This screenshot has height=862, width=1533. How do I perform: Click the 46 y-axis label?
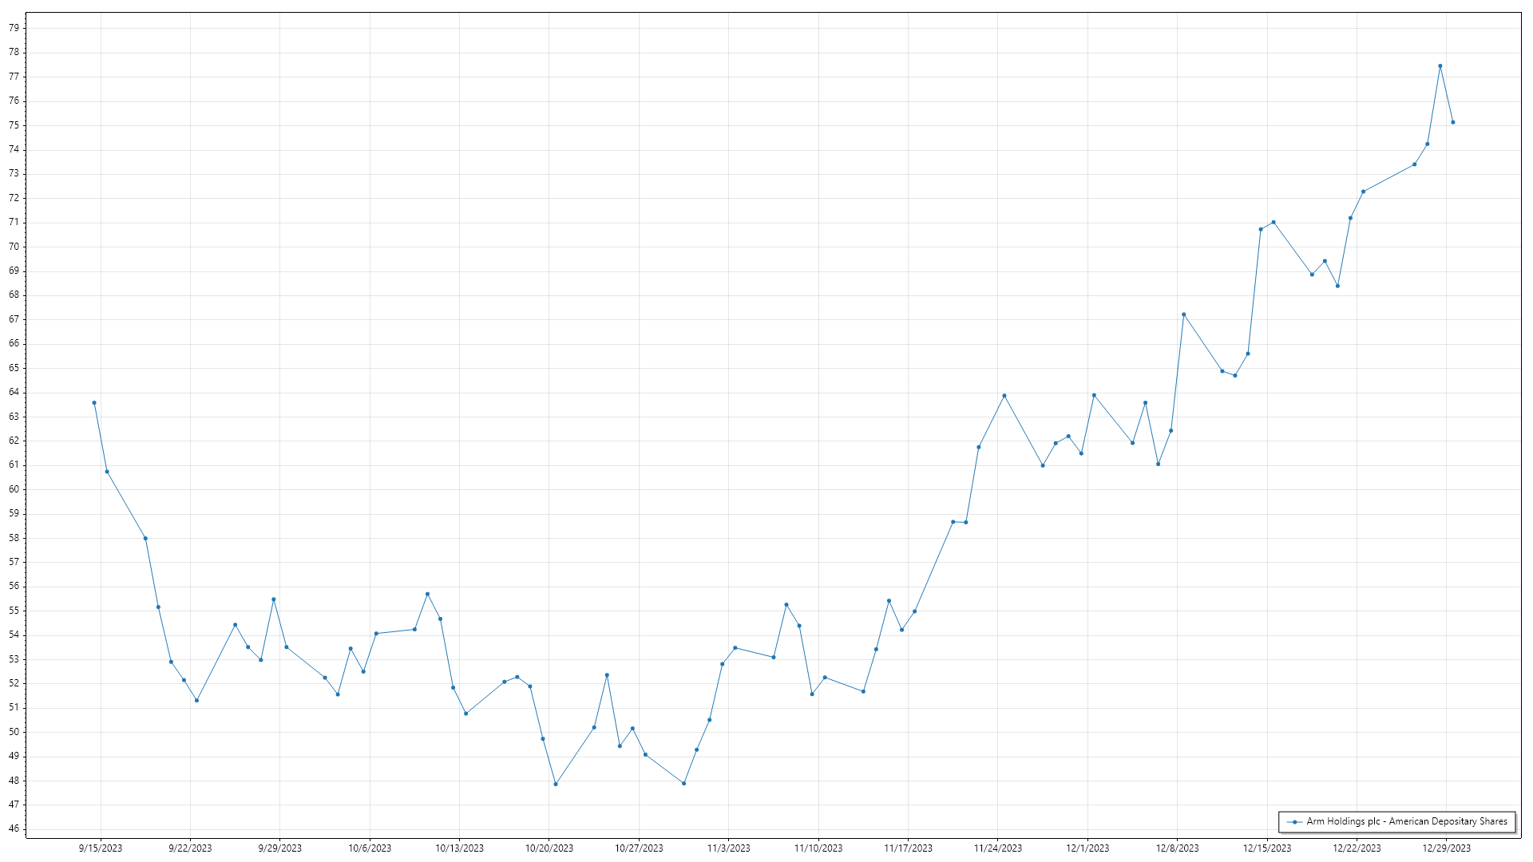pos(14,828)
